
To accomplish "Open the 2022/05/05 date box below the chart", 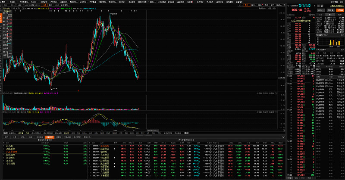I will (x=153, y=130).
